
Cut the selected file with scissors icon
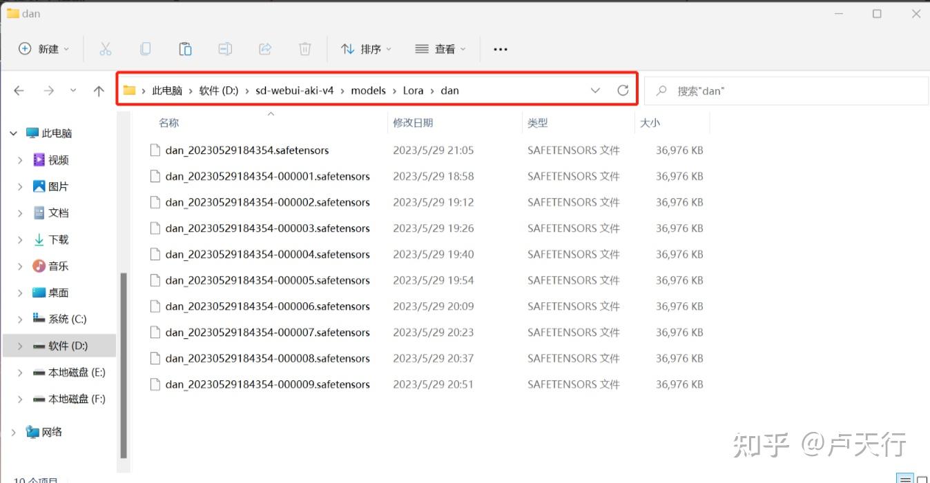pyautogui.click(x=105, y=48)
